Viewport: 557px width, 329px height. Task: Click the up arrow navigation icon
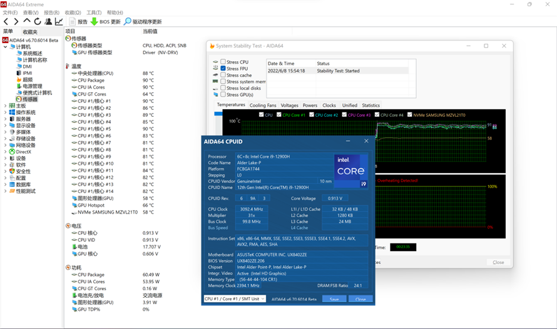(27, 22)
